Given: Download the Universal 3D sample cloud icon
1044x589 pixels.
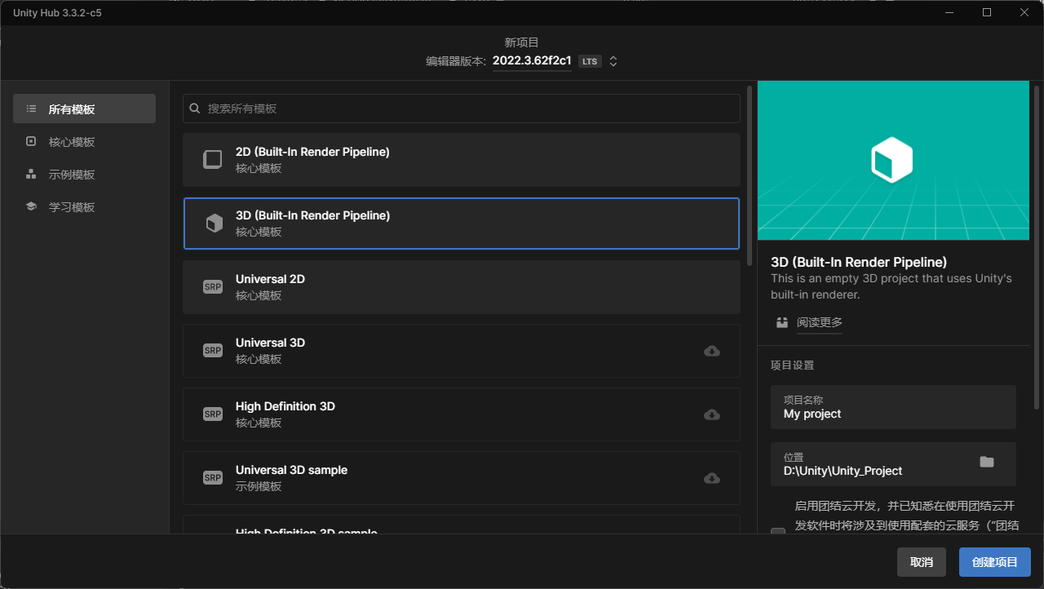Looking at the screenshot, I should pos(712,478).
